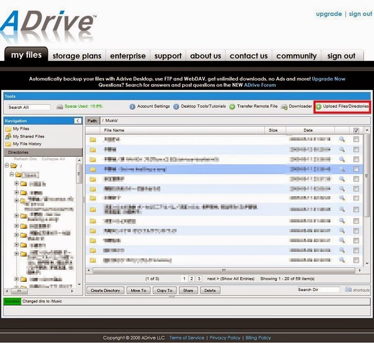The height and width of the screenshot is (343, 374).
Task: Click magnifier icon of the fifth file row
Action: [x=342, y=179]
